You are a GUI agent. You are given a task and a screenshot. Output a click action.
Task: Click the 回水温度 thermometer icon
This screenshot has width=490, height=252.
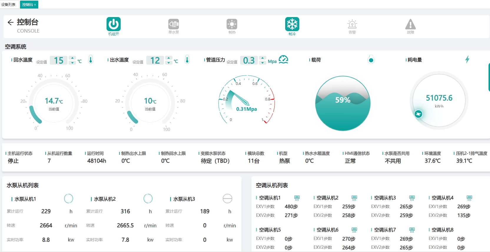point(91,60)
